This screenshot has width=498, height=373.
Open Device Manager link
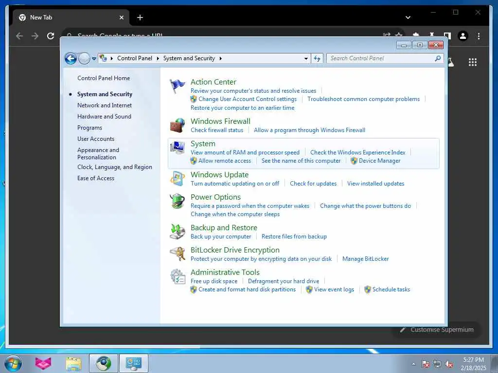click(x=379, y=160)
